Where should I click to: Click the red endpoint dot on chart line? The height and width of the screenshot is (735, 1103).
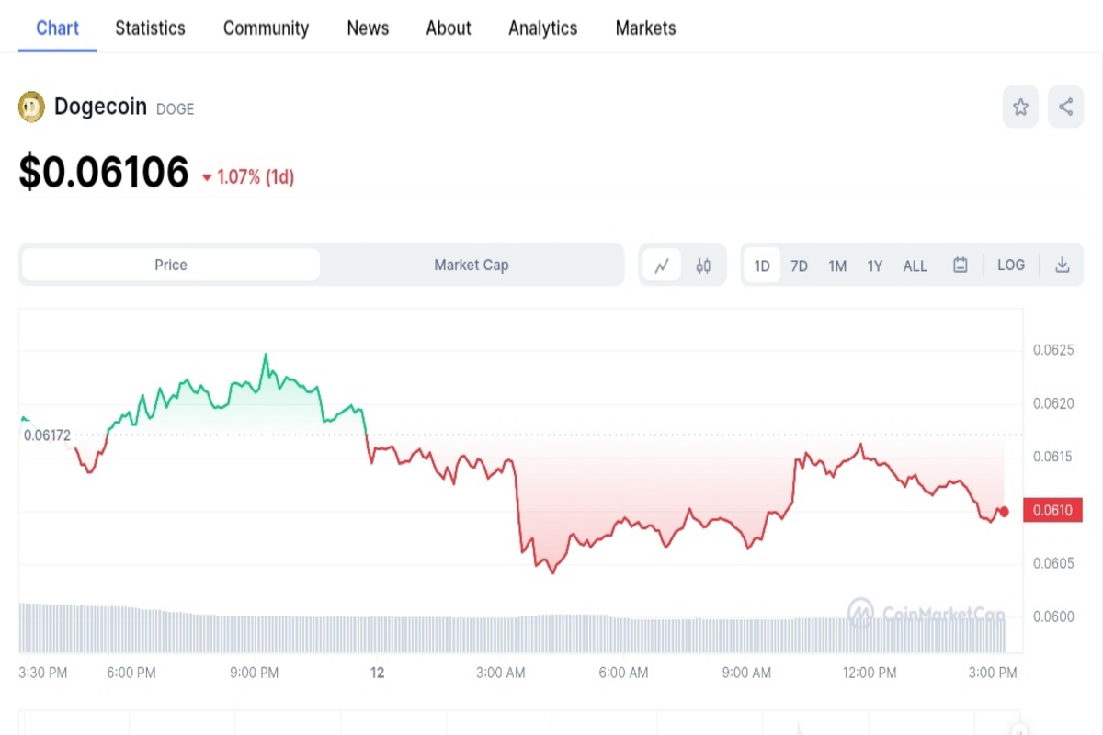pos(1005,512)
